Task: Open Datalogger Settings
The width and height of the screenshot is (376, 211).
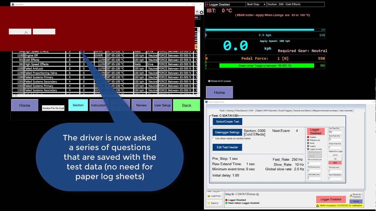Action: [227, 132]
